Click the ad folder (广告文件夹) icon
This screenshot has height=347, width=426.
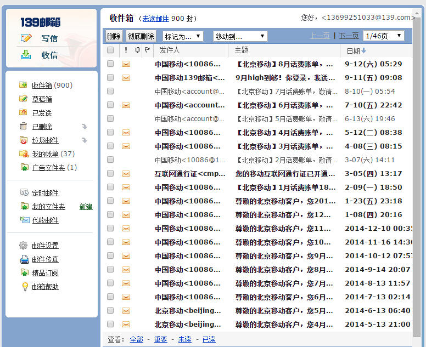point(25,167)
